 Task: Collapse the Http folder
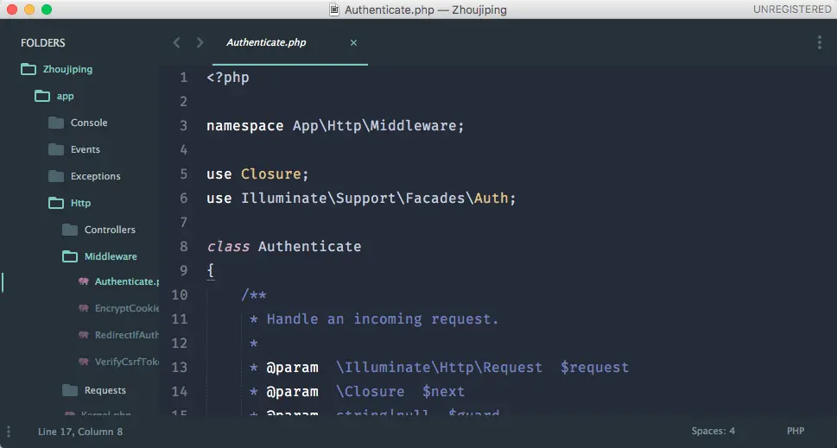(80, 203)
